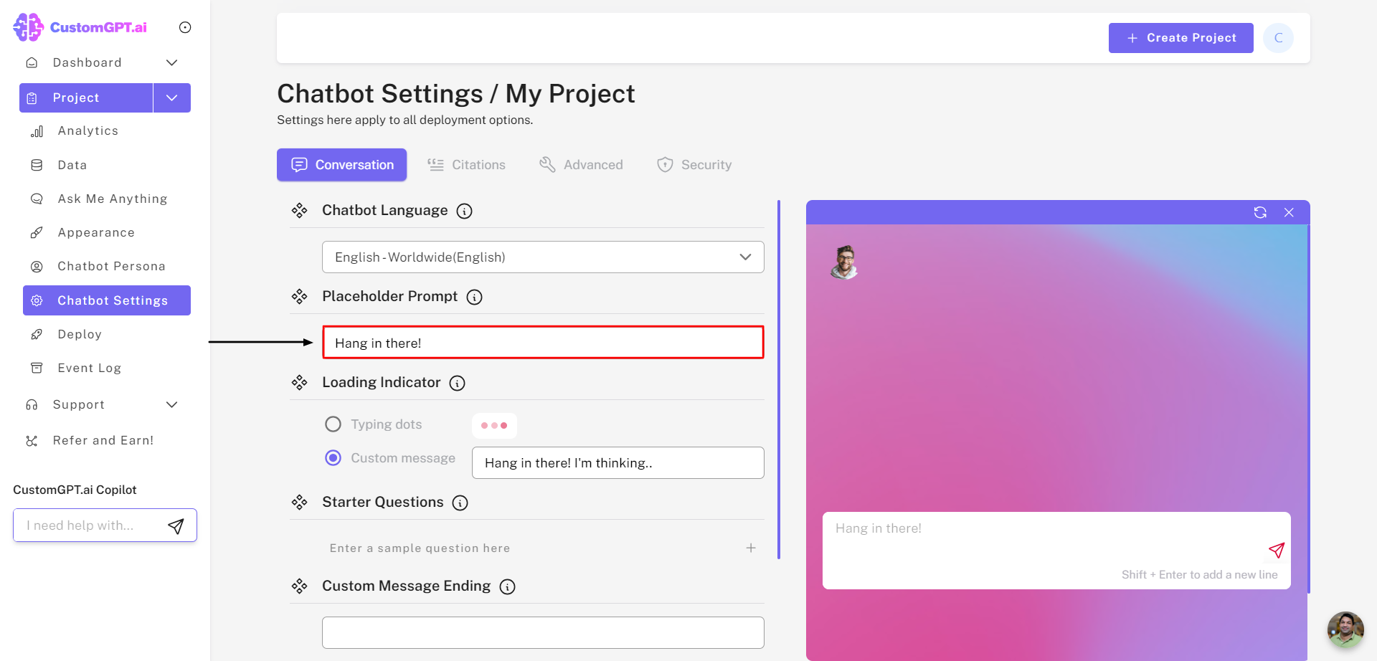
Task: Open the Deploy page
Action: (80, 334)
